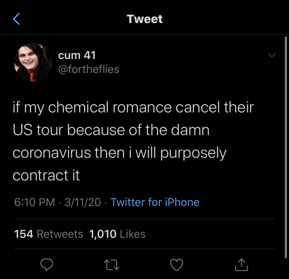The height and width of the screenshot is (279, 289).
Task: Tap the display name cum 41
Action: click(76, 55)
